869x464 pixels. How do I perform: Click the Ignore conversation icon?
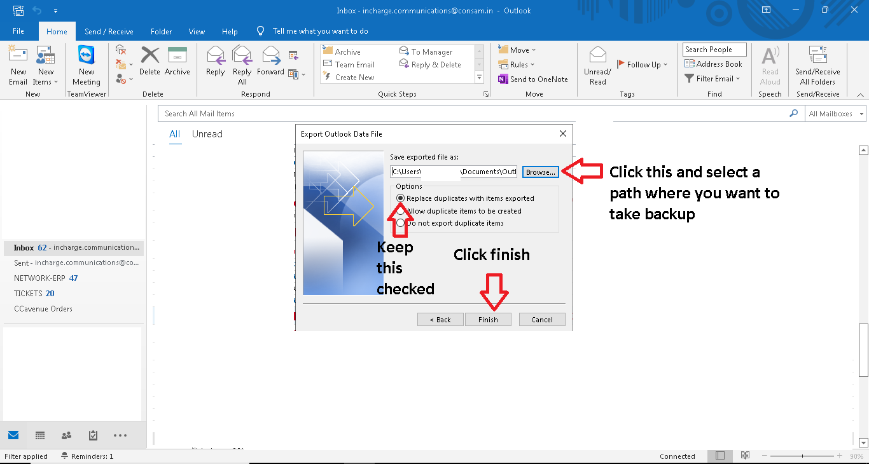(121, 50)
